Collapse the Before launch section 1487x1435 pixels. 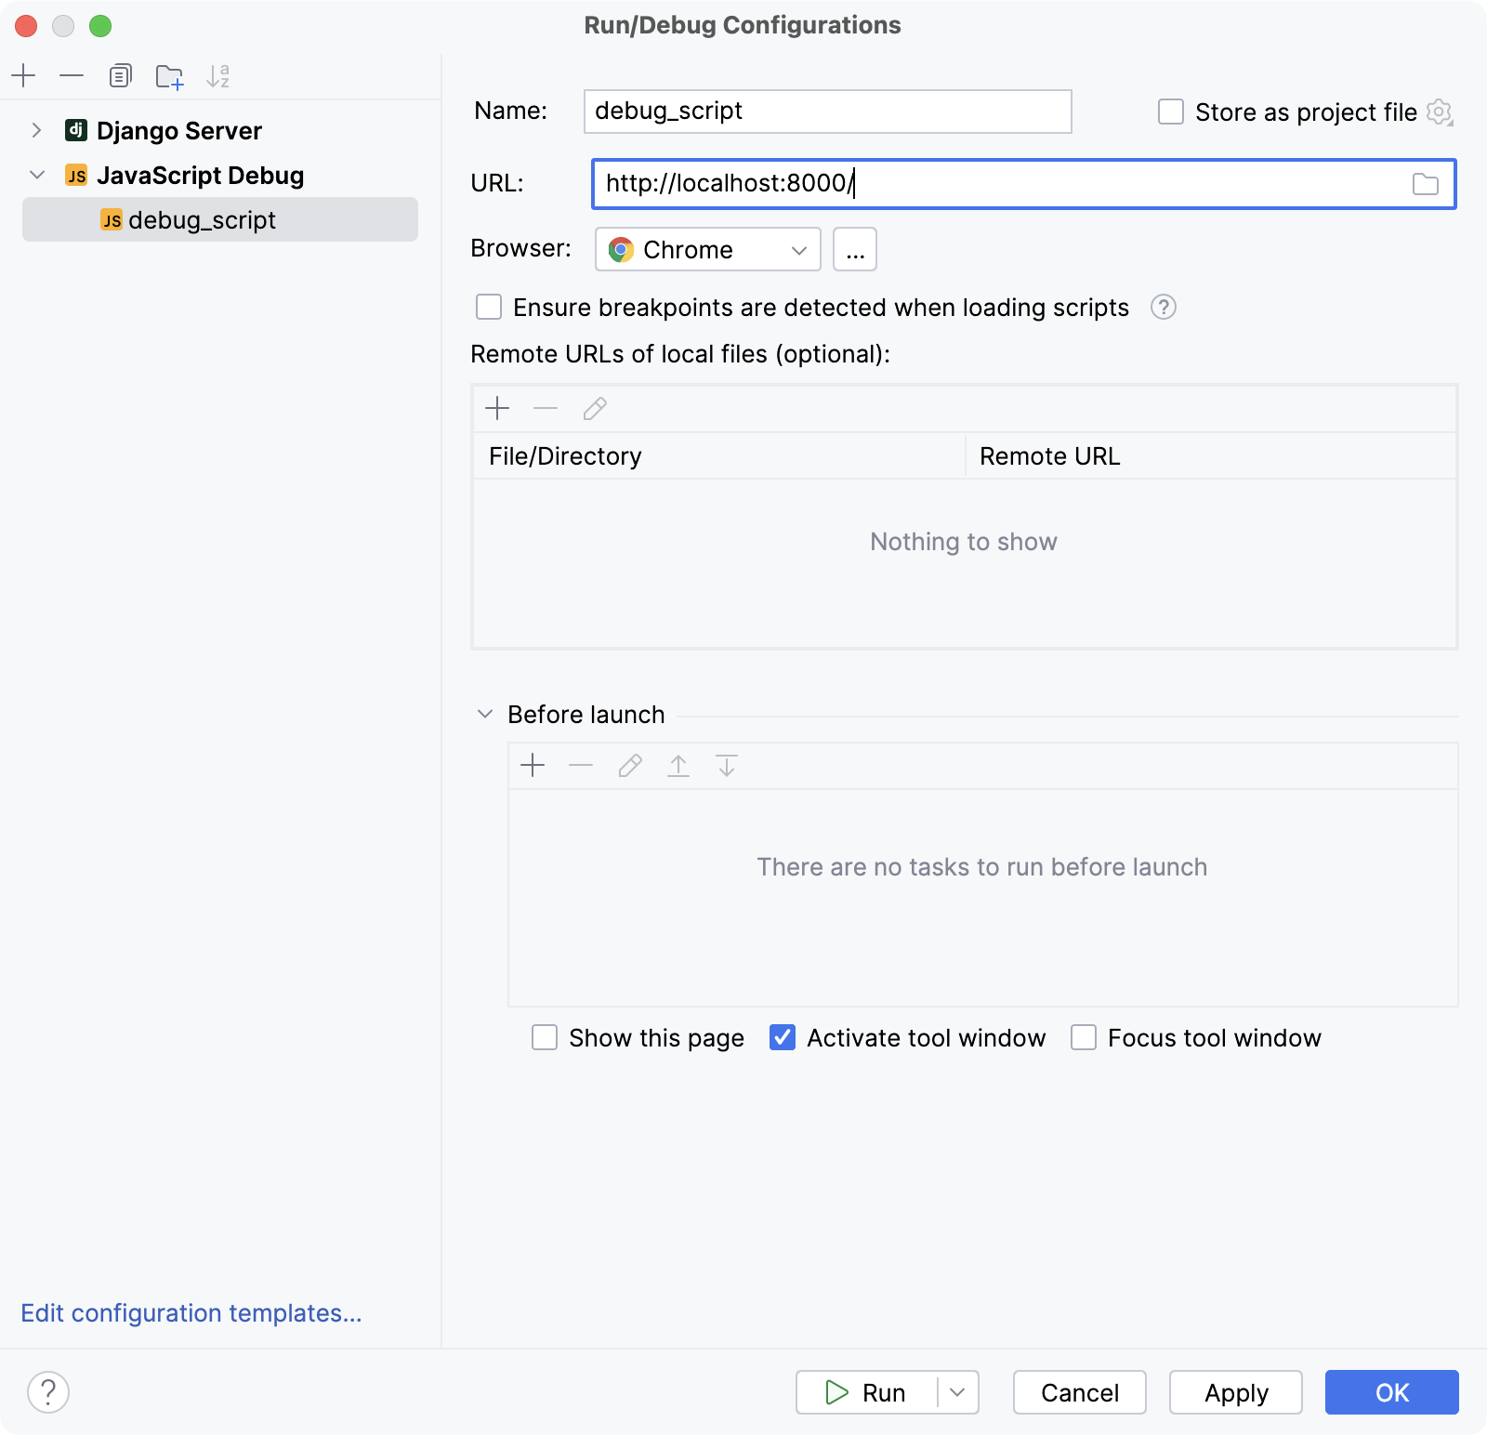[x=484, y=714]
